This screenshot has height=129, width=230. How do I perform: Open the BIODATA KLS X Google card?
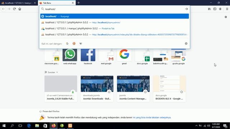(169, 89)
